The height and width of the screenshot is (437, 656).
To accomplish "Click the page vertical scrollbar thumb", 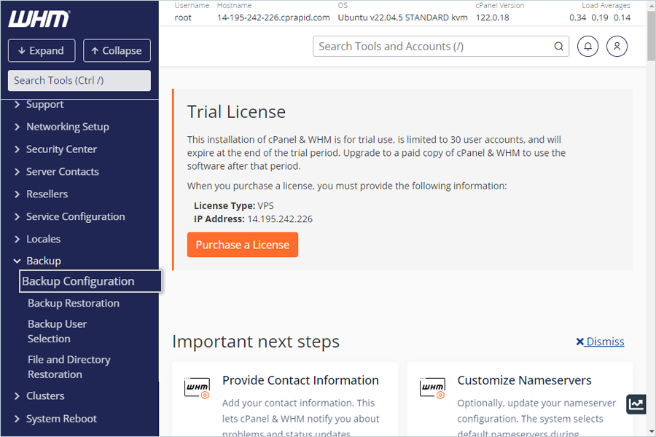I will 651,36.
